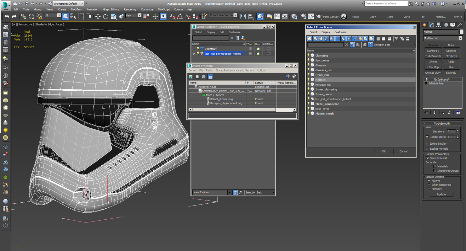
Task: Click Display Geometry filter in Select From Scene
Action: [310, 39]
